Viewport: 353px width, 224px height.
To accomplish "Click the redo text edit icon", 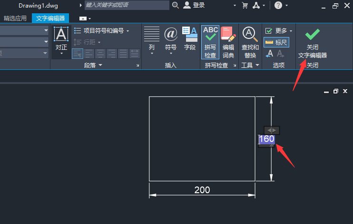I will pyautogui.click(x=280, y=54).
